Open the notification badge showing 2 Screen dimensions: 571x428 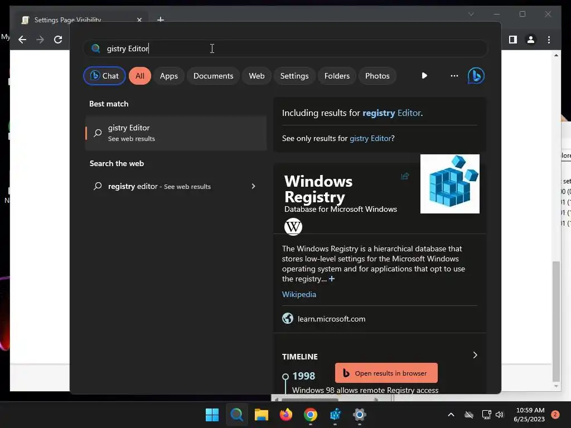click(555, 415)
